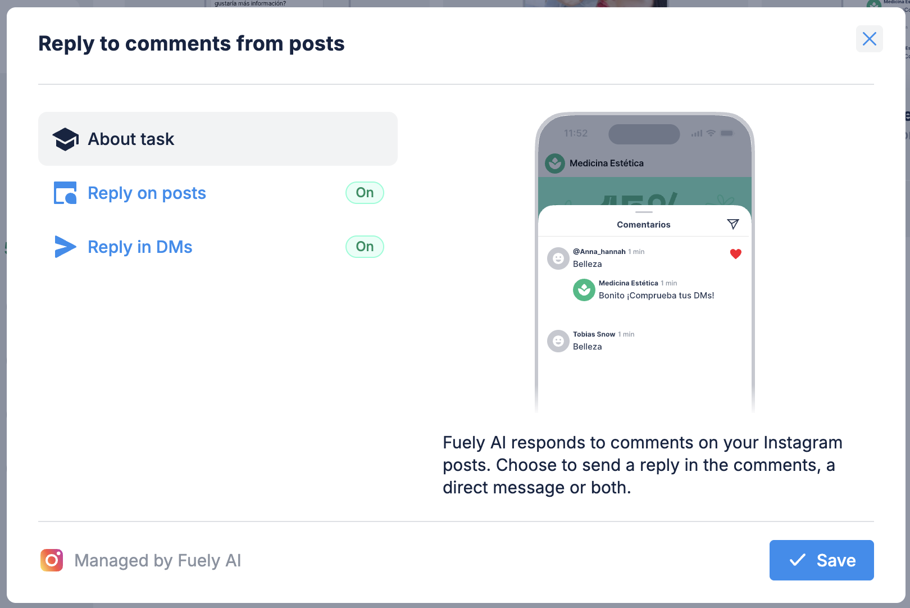Screen dimensions: 910x608
Task: Click Anna_hannah's comment avatar
Action: tap(558, 258)
